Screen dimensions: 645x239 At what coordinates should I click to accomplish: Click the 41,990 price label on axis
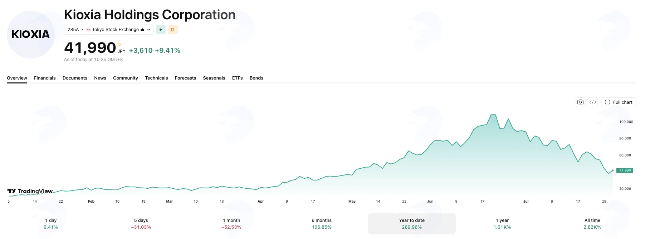[x=625, y=171]
